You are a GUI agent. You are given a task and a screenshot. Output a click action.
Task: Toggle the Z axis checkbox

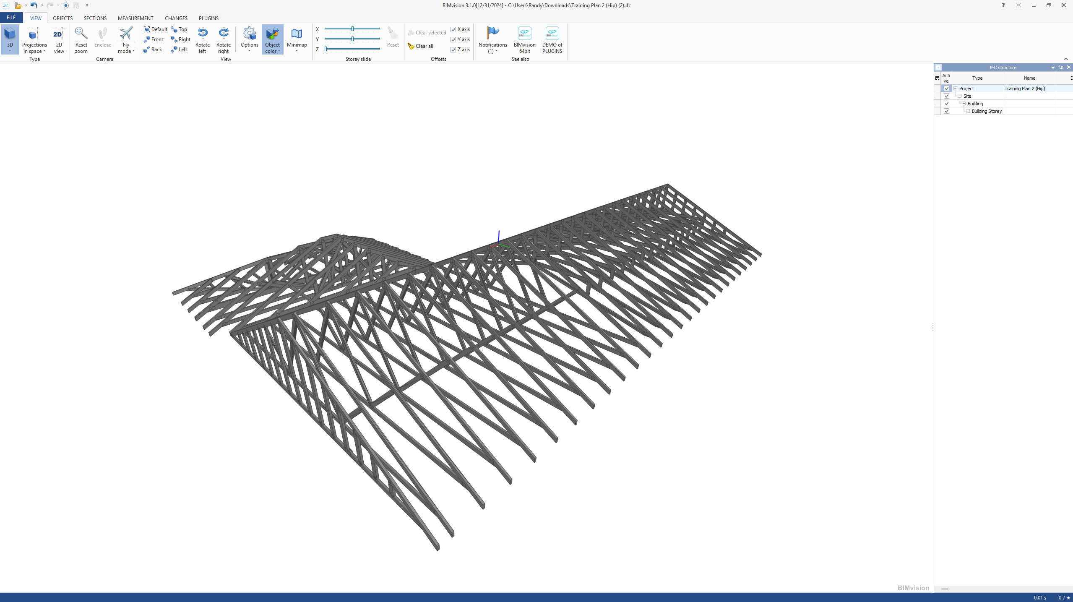click(453, 50)
